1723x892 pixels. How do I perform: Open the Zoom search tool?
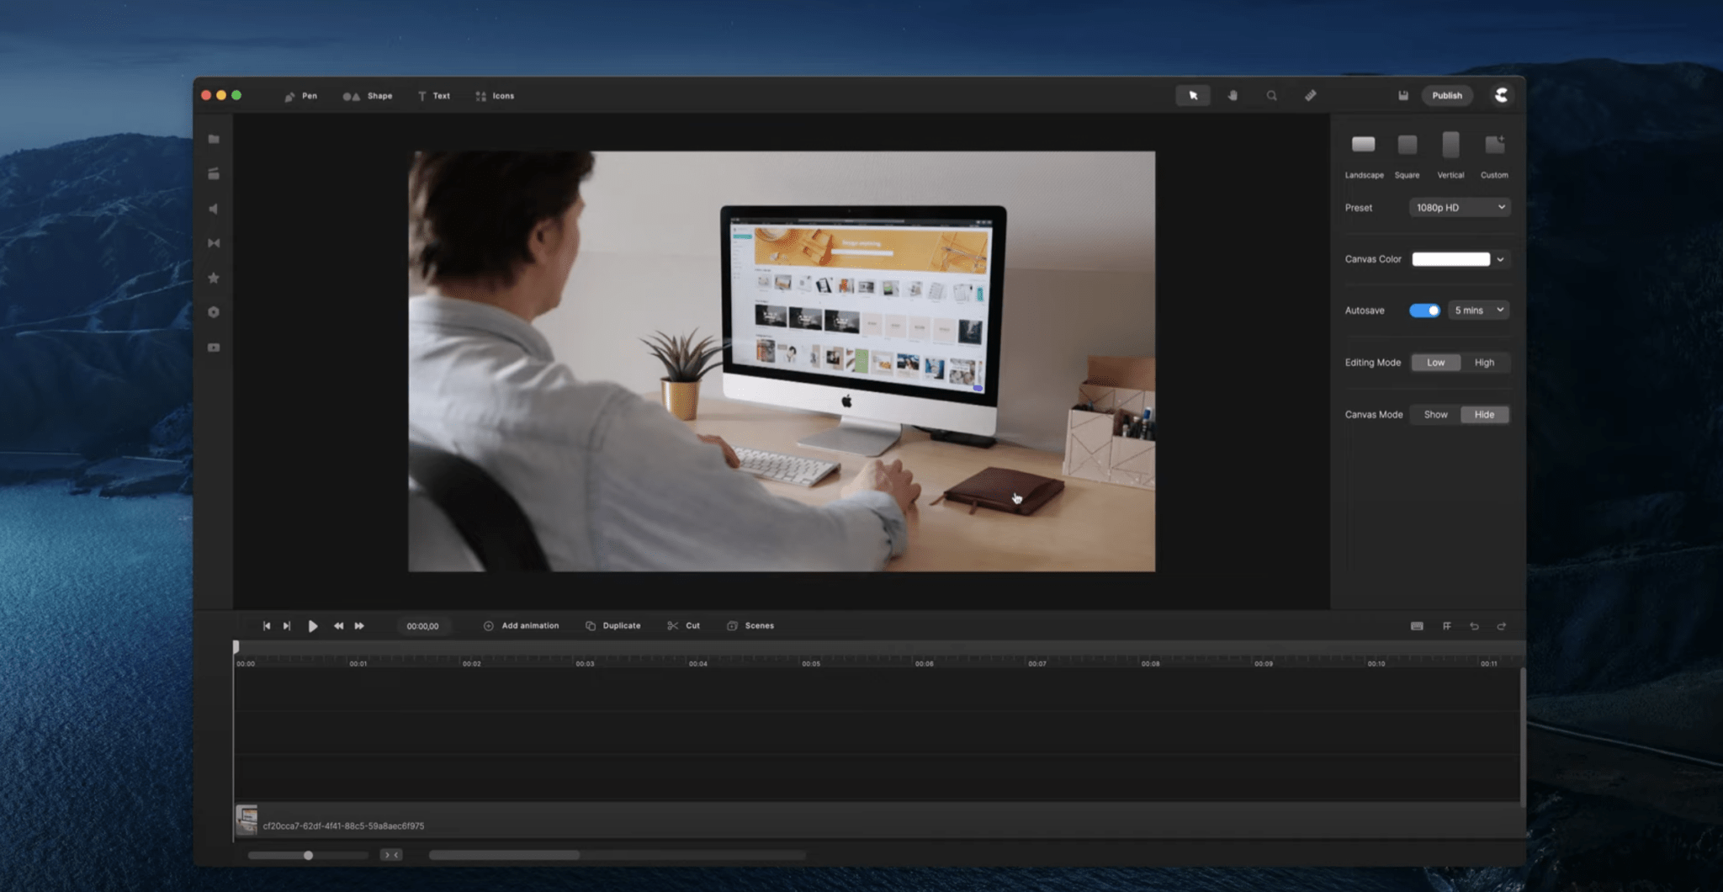(x=1271, y=95)
